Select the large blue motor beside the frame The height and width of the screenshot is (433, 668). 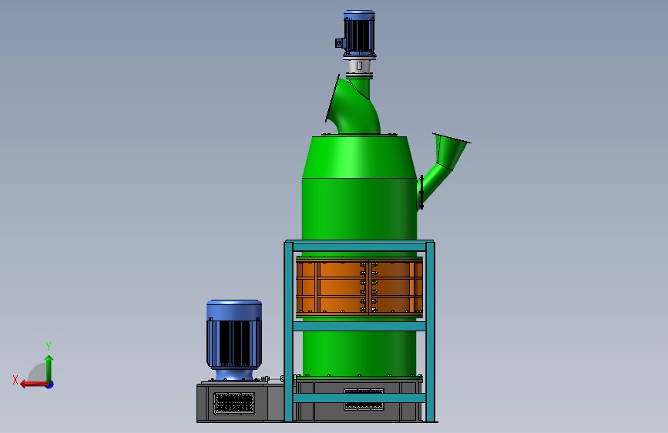(234, 340)
